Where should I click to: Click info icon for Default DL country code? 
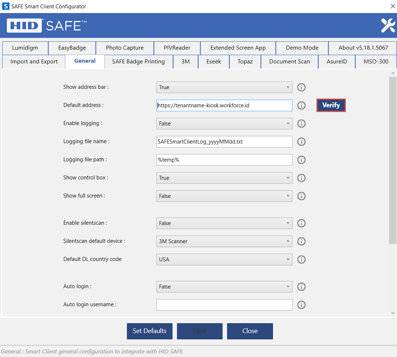point(301,260)
